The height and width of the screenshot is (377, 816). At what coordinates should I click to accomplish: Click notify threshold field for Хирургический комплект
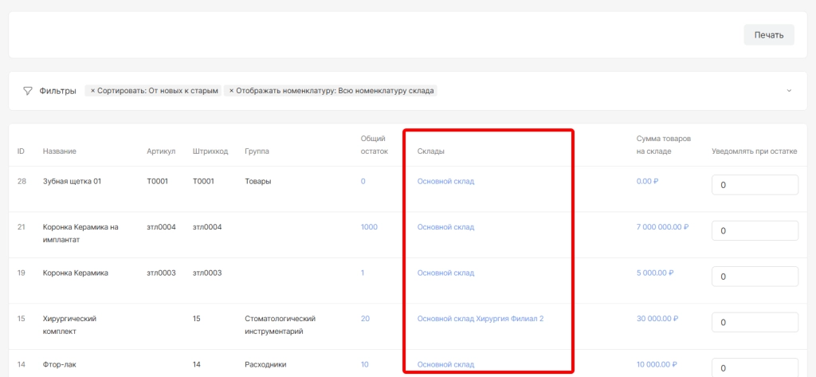(x=754, y=323)
